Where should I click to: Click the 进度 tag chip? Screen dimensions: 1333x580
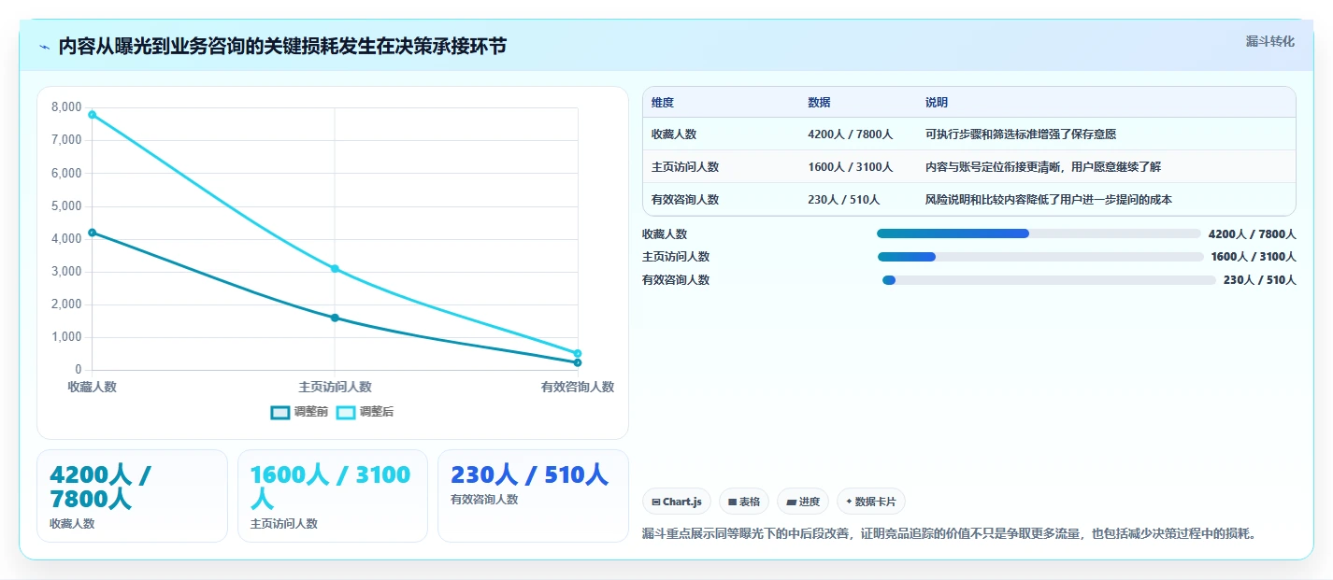pyautogui.click(x=803, y=502)
